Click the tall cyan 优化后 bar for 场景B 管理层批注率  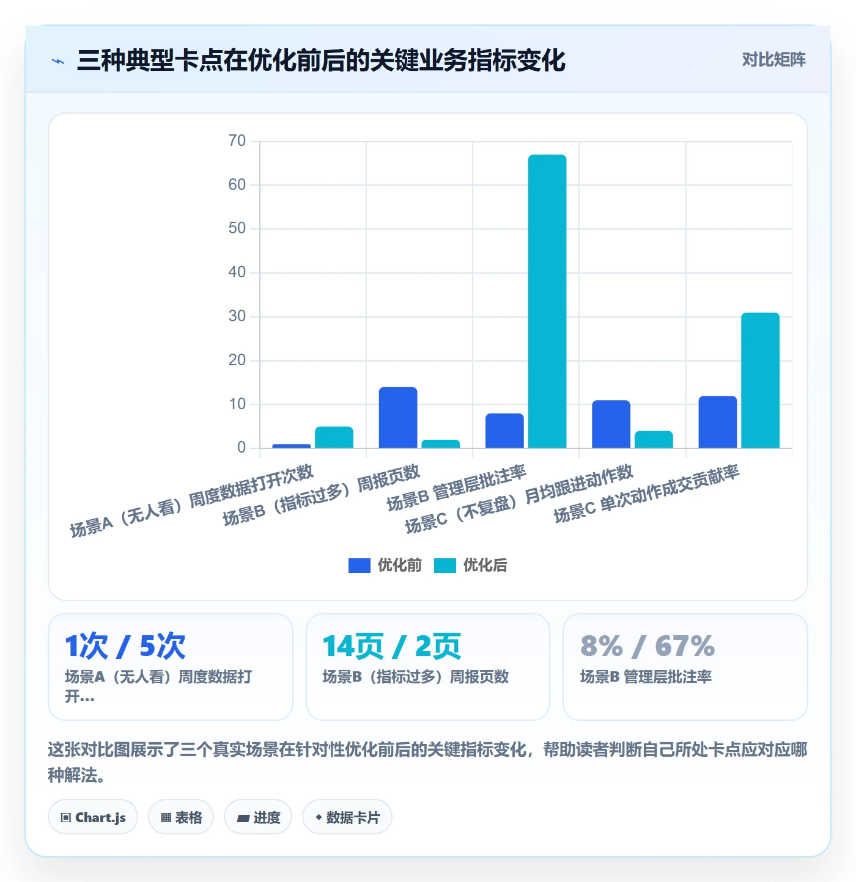pos(547,301)
